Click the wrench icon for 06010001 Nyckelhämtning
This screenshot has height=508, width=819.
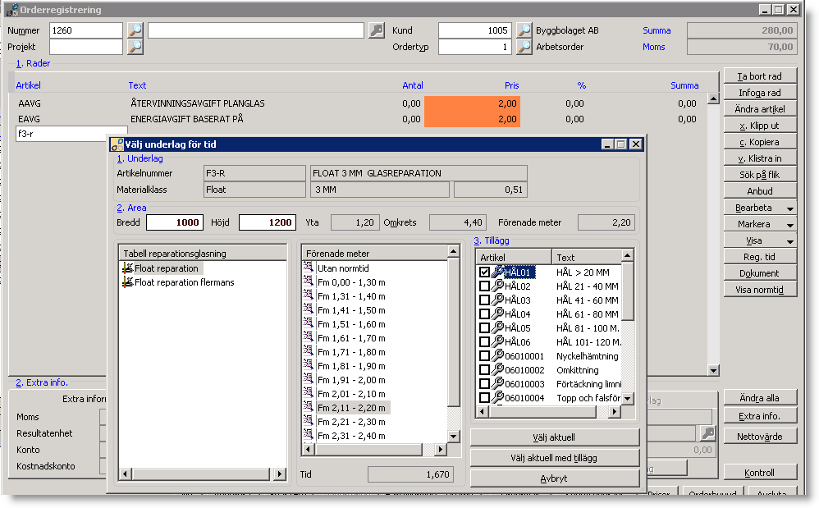tap(498, 355)
